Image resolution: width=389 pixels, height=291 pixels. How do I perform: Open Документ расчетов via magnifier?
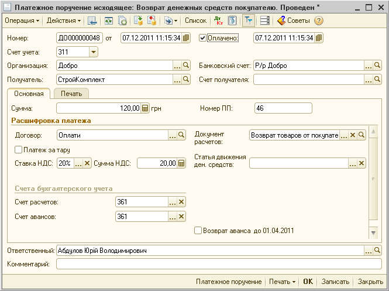click(362, 135)
